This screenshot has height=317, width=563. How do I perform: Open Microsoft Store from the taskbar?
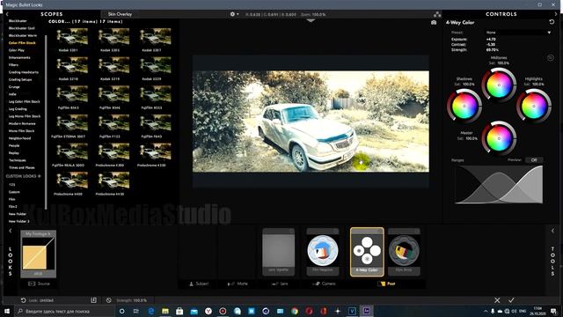[x=179, y=311]
